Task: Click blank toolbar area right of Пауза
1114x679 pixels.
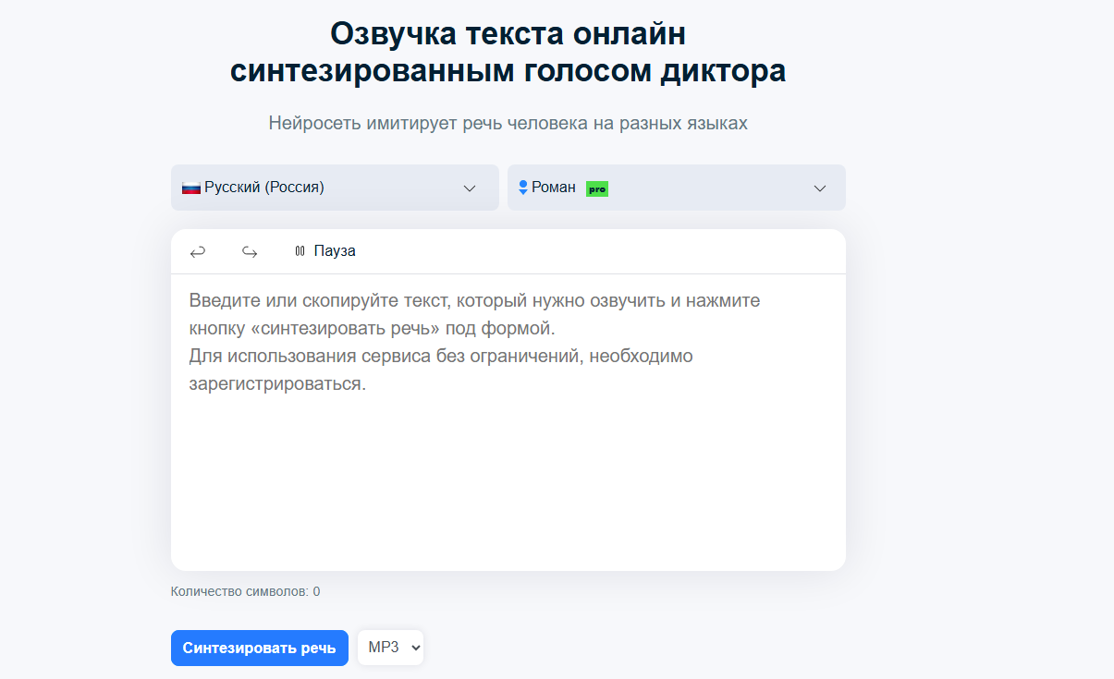Action: point(601,251)
